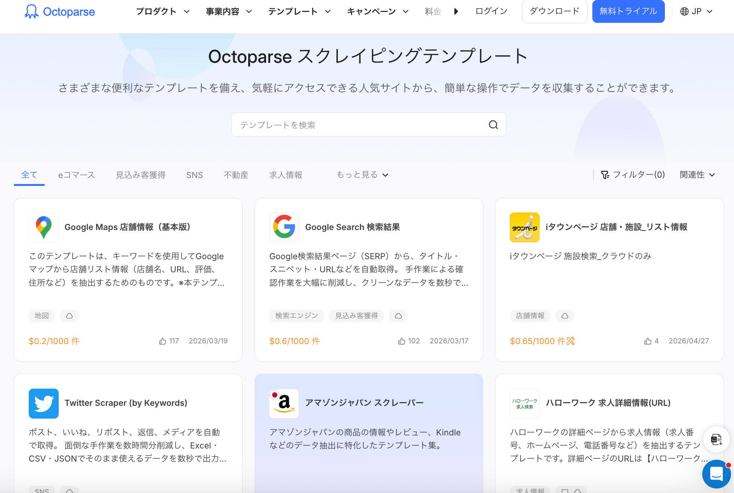
Task: Select the 見込み客獲得 tab
Action: pos(141,175)
